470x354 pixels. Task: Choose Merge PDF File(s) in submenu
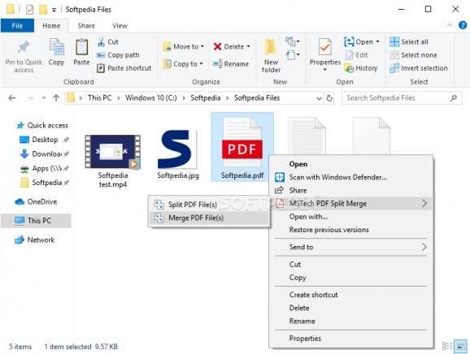click(x=209, y=218)
